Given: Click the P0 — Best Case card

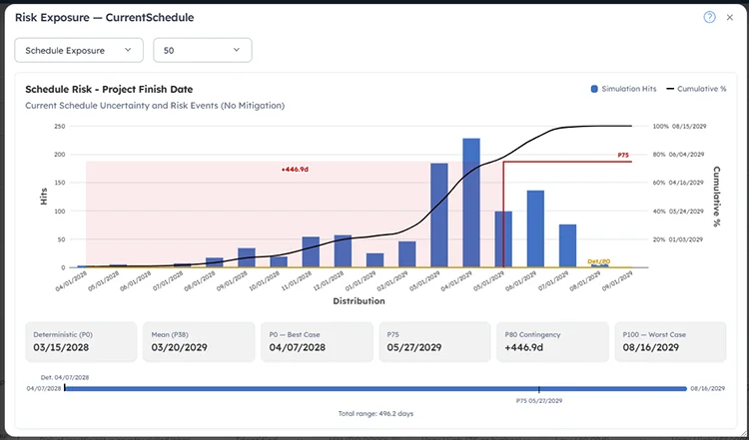Looking at the screenshot, I should coord(317,341).
